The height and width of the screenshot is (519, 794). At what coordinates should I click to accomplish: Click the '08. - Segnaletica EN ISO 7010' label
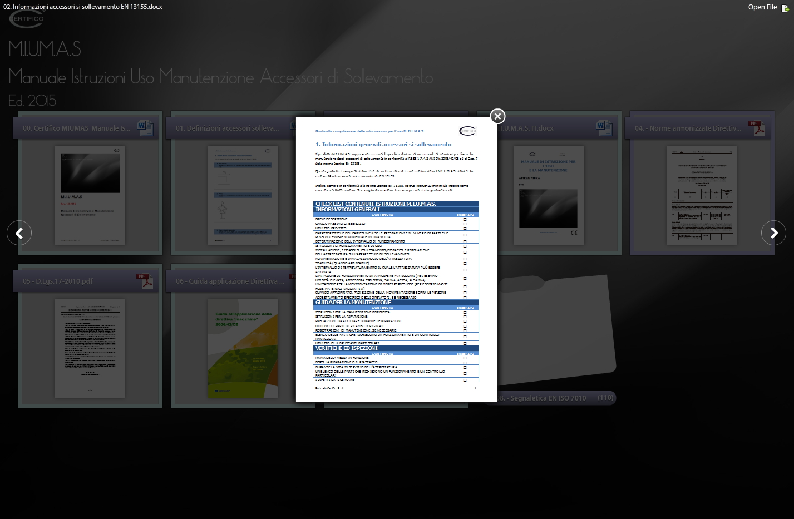(543, 398)
